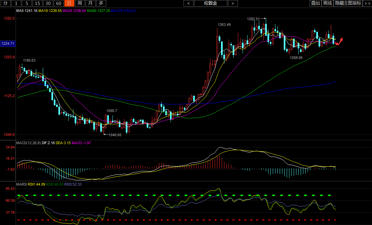The height and width of the screenshot is (225, 372).
Task: Click the -1.62 MACD axis value
Action: click(x=10, y=169)
